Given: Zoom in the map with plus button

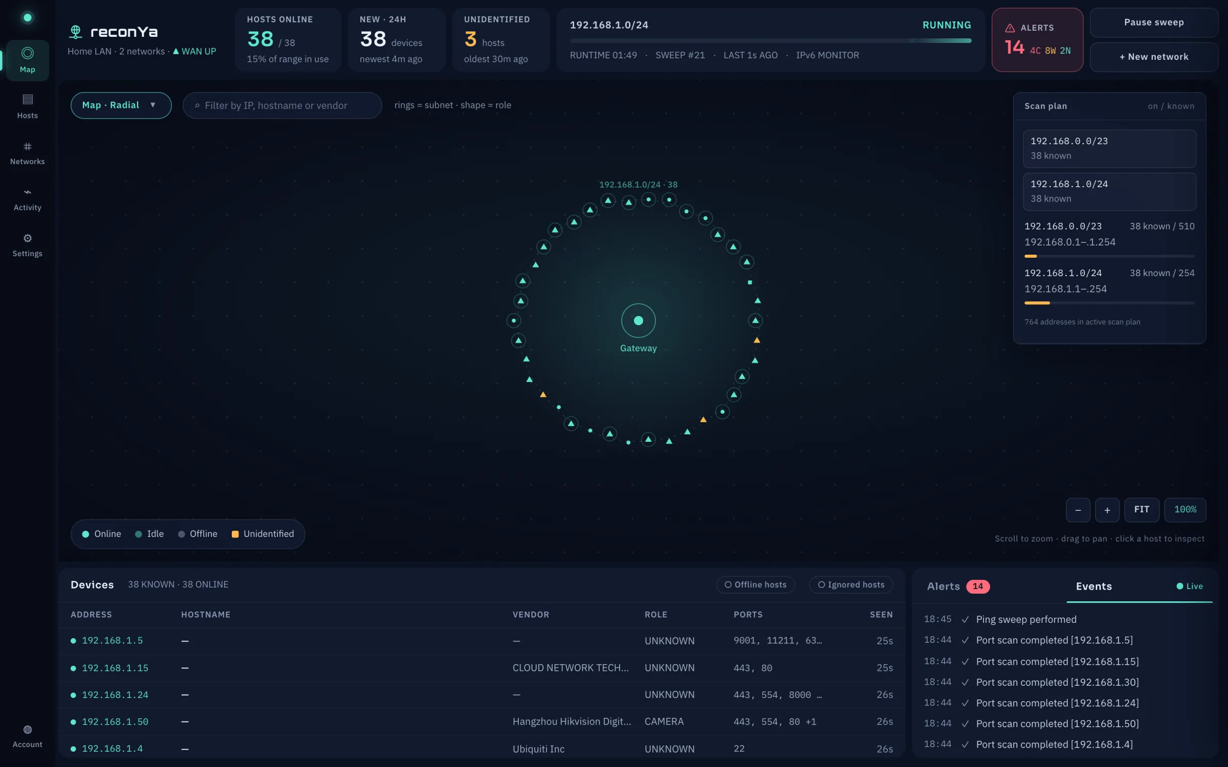Looking at the screenshot, I should coord(1107,510).
